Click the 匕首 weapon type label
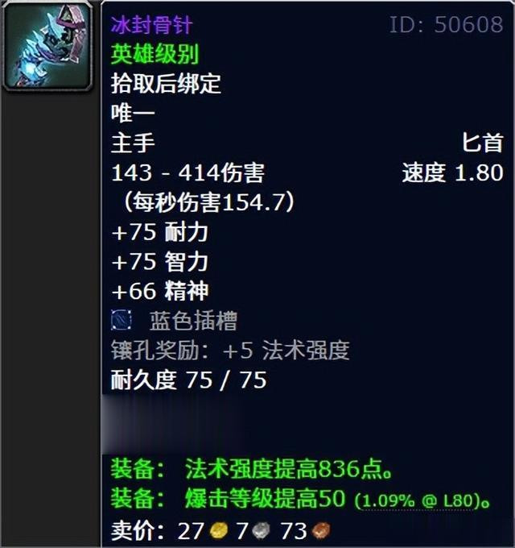Viewport: 515px width, 548px height. click(x=483, y=143)
